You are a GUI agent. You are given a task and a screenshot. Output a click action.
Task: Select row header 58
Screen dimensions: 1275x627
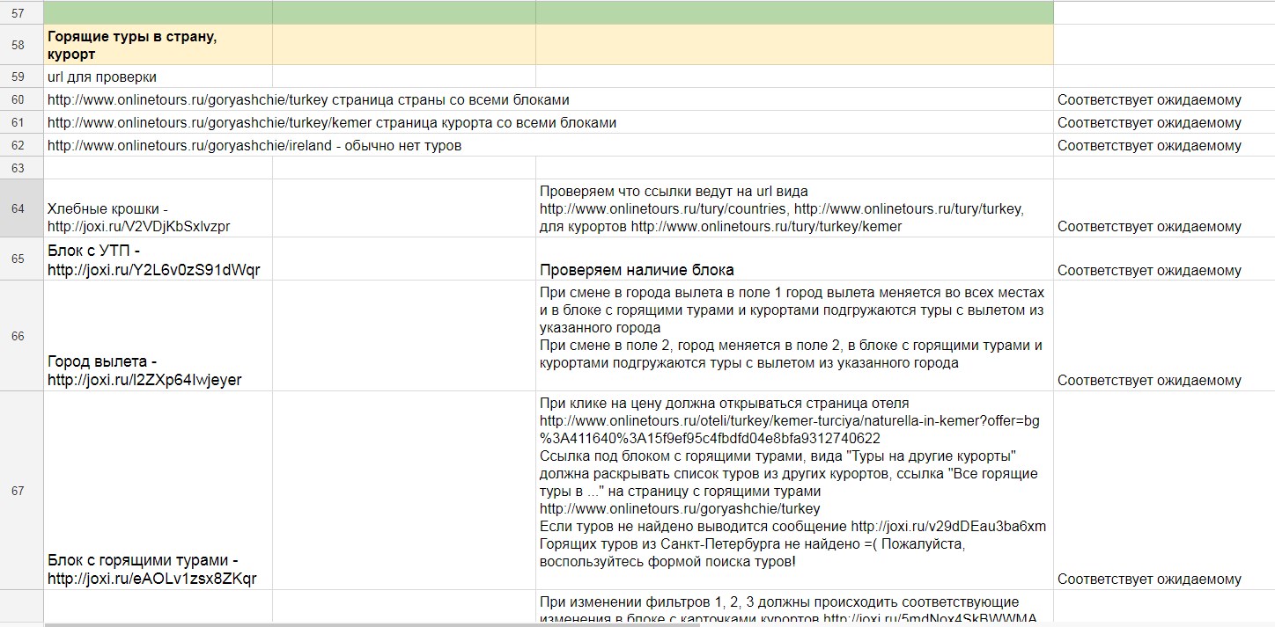21,45
